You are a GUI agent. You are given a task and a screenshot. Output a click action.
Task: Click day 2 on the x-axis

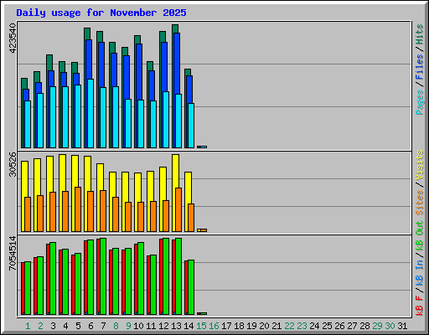tap(40, 326)
